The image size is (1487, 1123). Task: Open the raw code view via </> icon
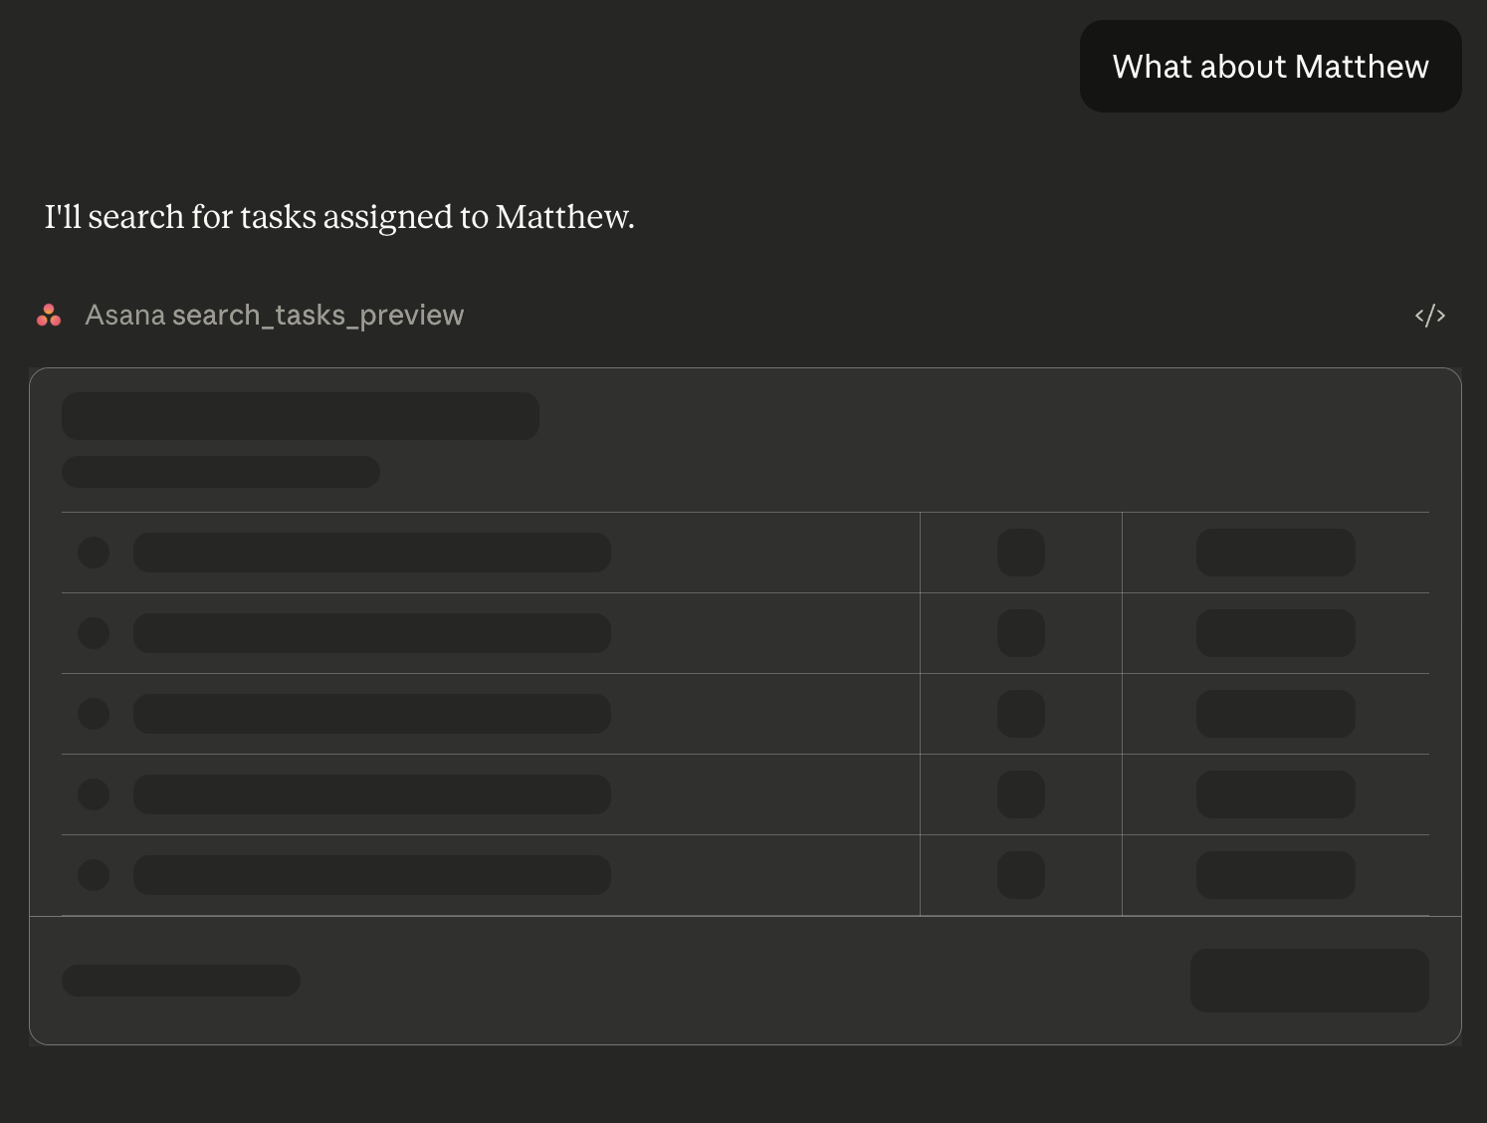(1430, 315)
